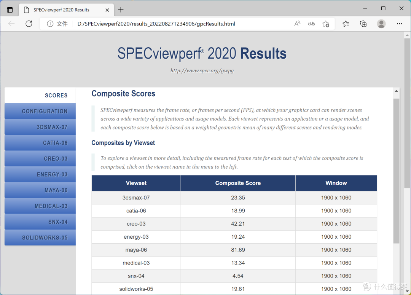The width and height of the screenshot is (411, 295).
Task: Click the Translate page icon
Action: tap(311, 24)
